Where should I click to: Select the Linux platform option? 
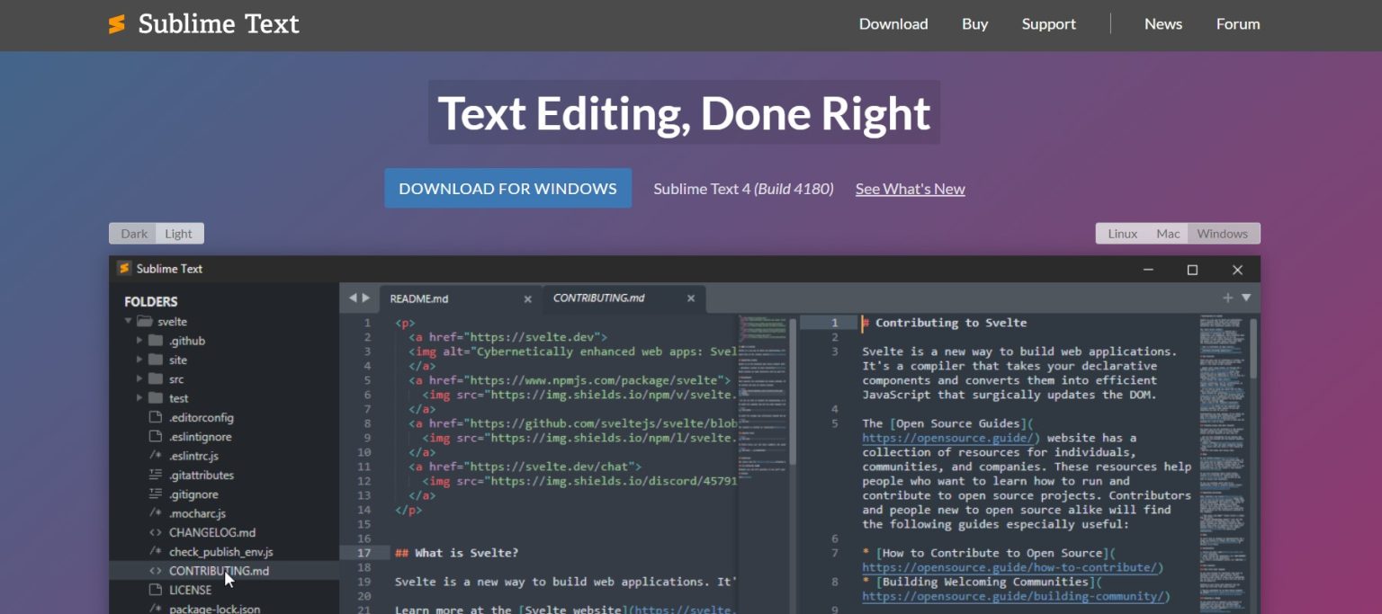[x=1122, y=233]
